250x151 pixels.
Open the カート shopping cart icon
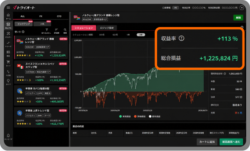8,63
